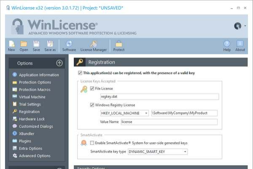Launch the License Manager
The image size is (253, 169).
[x=94, y=44]
